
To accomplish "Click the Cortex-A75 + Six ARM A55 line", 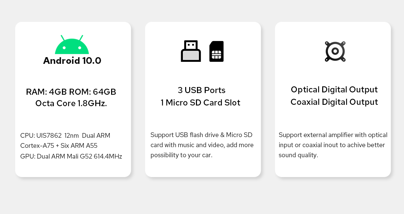I will pos(59,146).
